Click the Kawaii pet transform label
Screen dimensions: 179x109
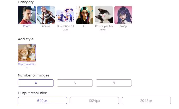tap(104, 28)
